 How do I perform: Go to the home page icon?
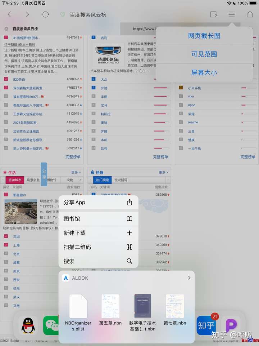coord(250,14)
